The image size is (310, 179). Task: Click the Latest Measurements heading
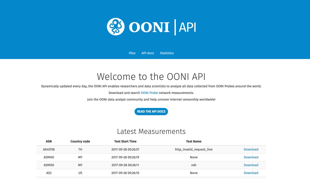pyautogui.click(x=151, y=131)
